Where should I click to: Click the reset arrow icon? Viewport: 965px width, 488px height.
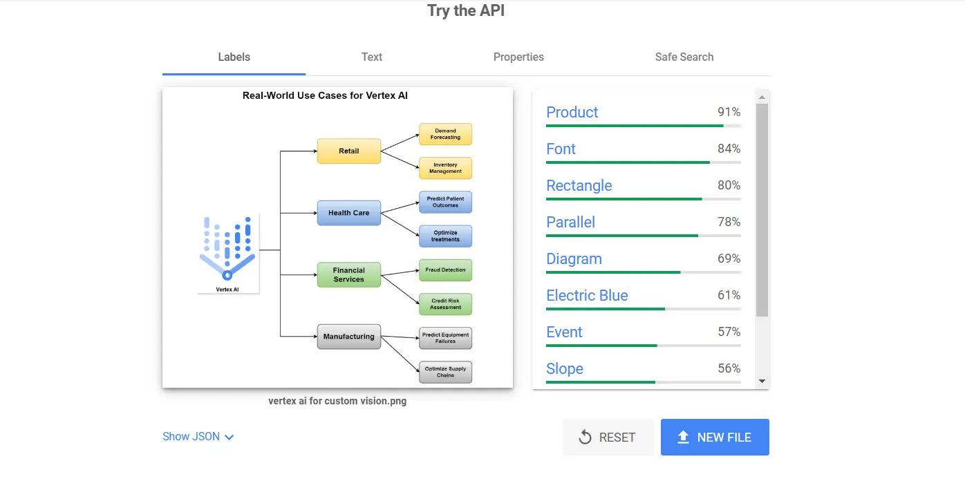pos(585,437)
